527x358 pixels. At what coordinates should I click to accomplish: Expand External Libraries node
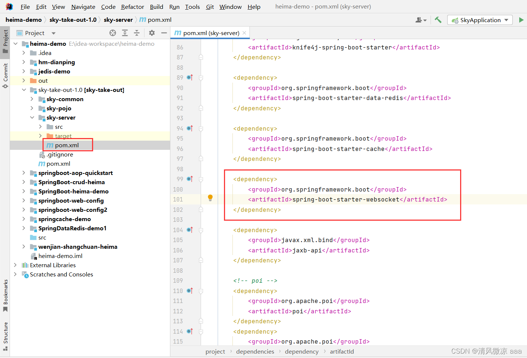[15, 265]
